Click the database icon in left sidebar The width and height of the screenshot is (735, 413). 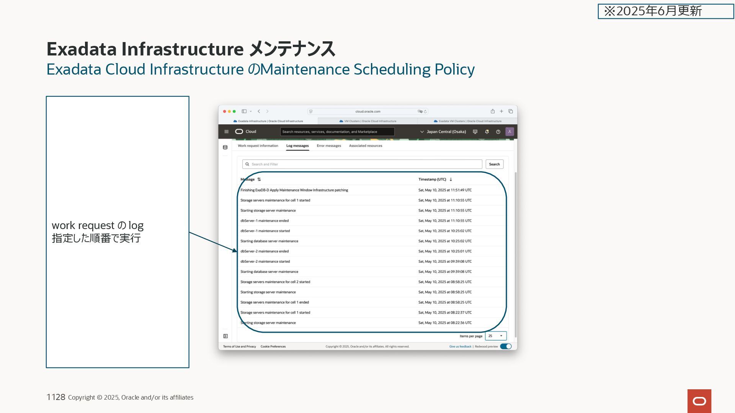pos(225,147)
